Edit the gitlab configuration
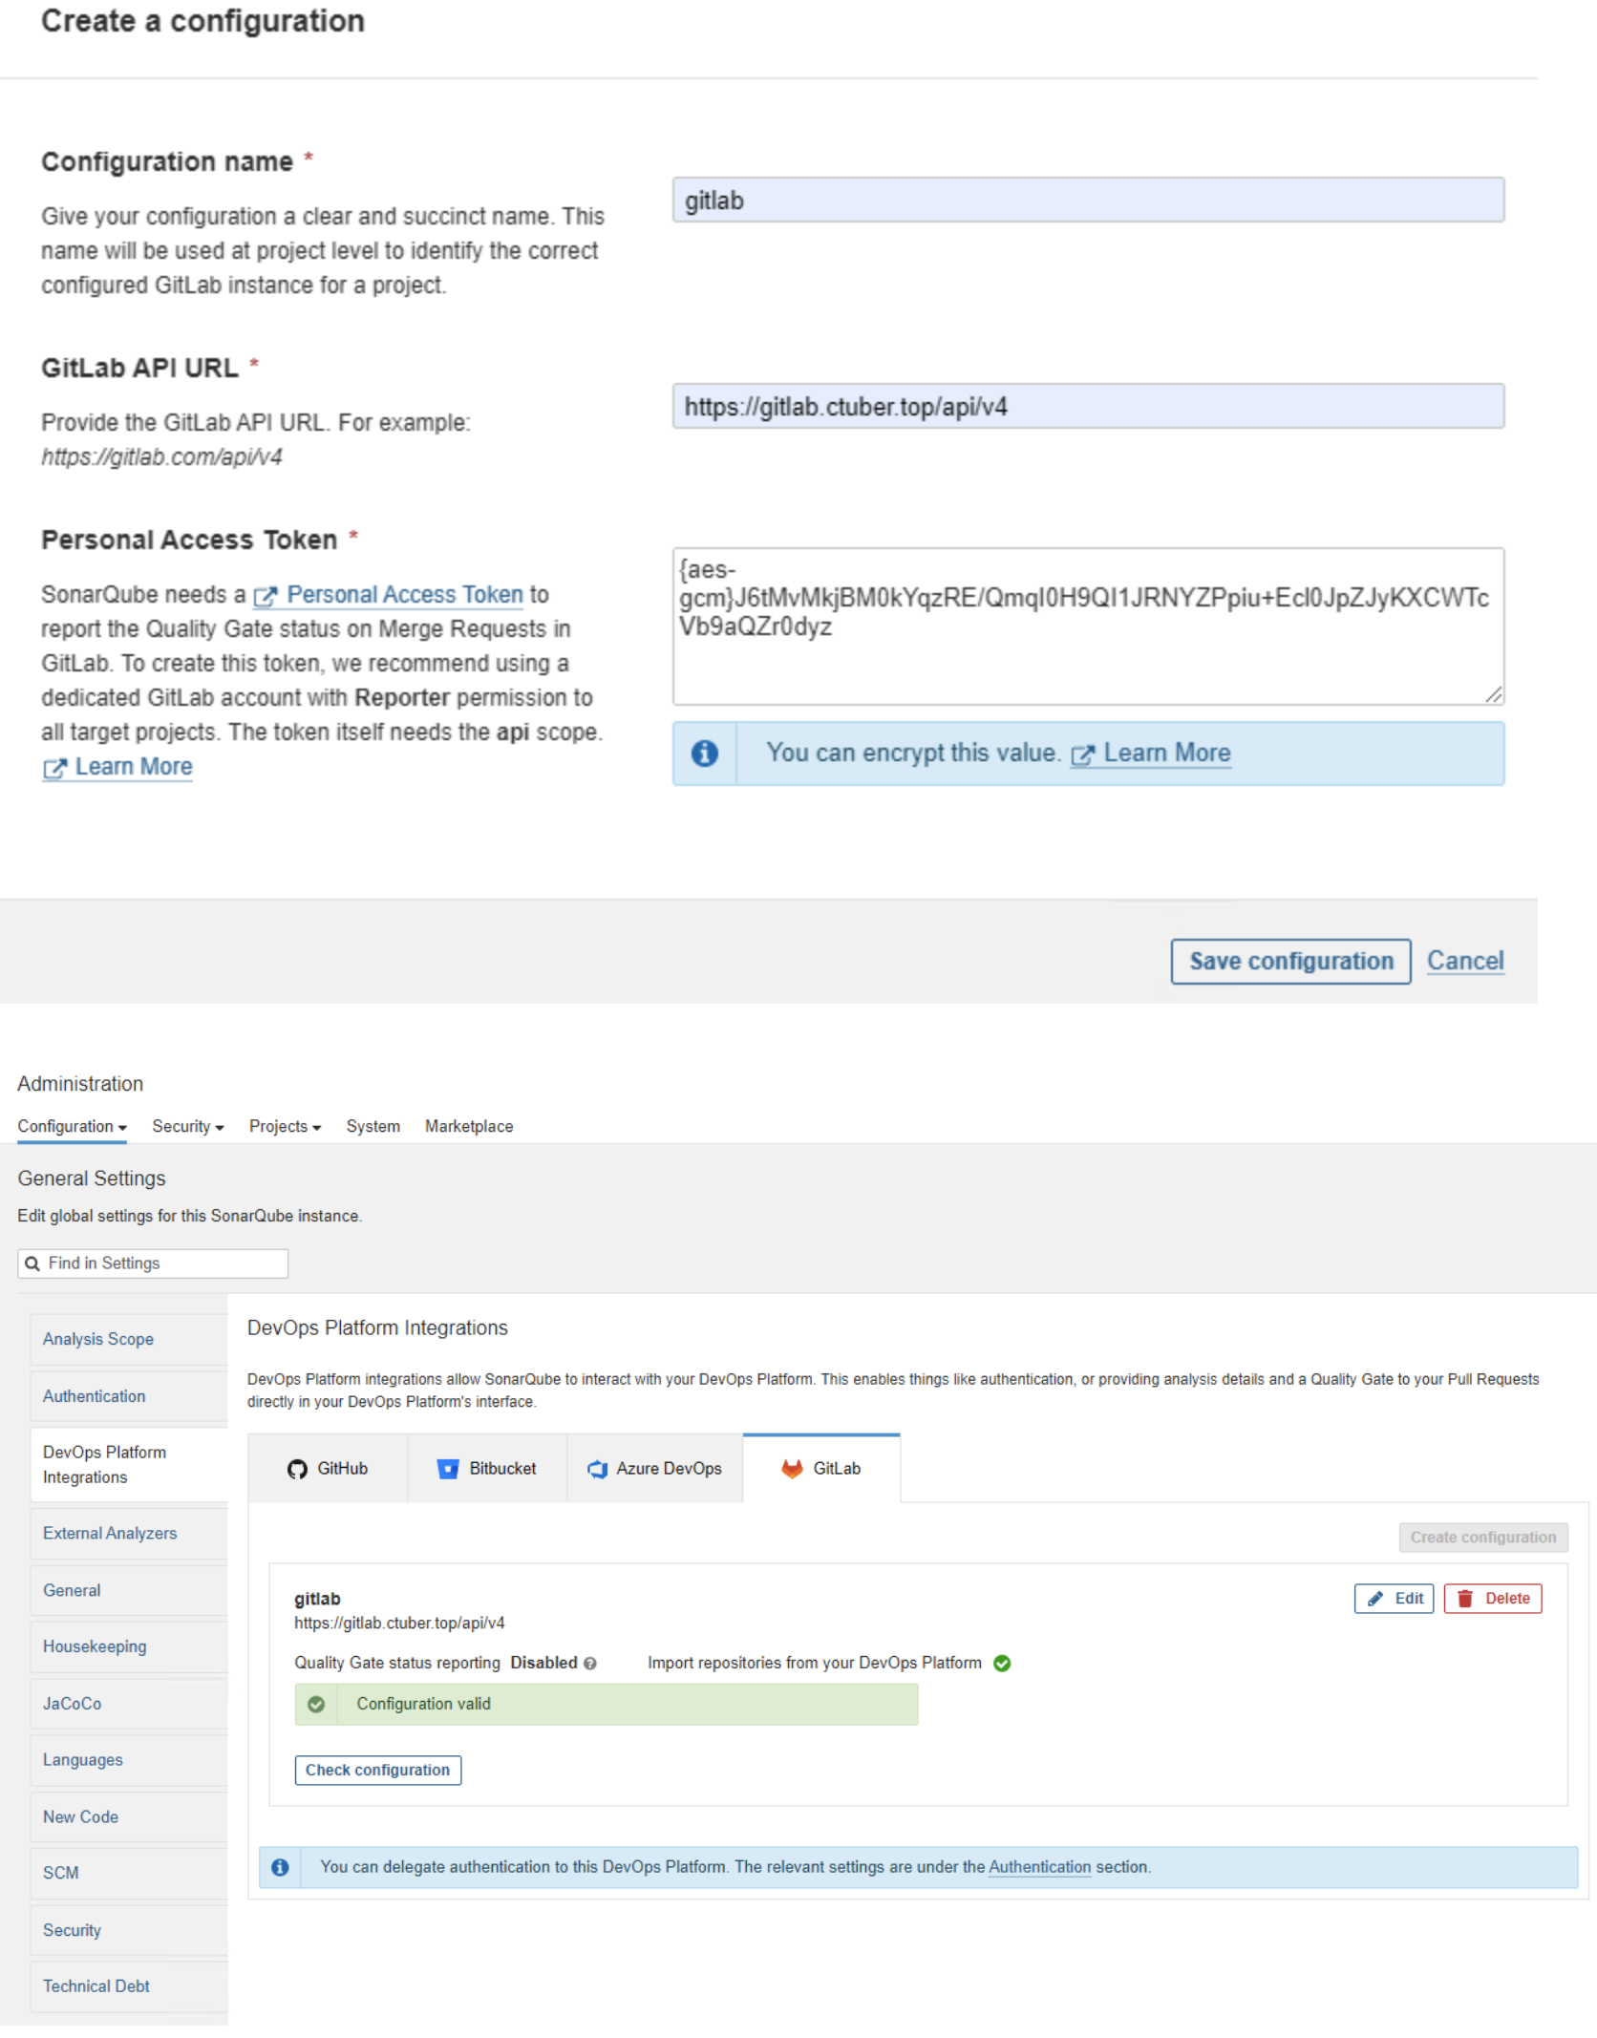Viewport: 1597px width, 2038px height. pos(1394,1599)
